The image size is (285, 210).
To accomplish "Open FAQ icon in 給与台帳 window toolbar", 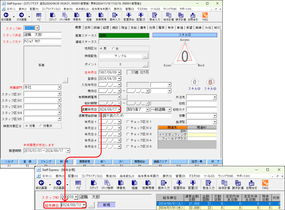I will click(265, 185).
